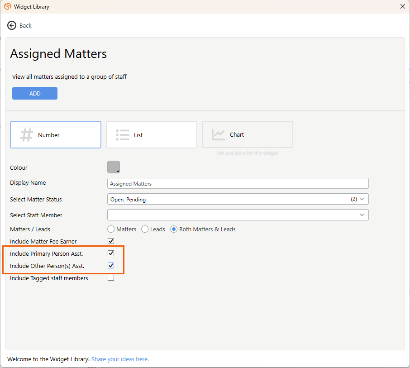Uncheck Include Other Person(s) Asst.
Image resolution: width=410 pixels, height=368 pixels.
click(111, 266)
